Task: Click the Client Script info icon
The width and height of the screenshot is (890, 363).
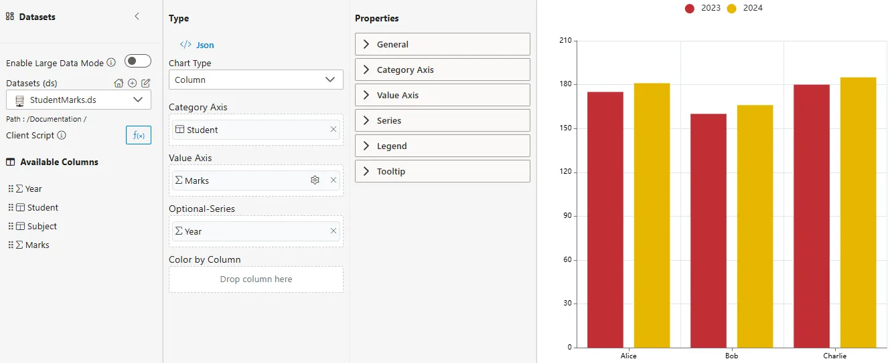Action: tap(62, 135)
